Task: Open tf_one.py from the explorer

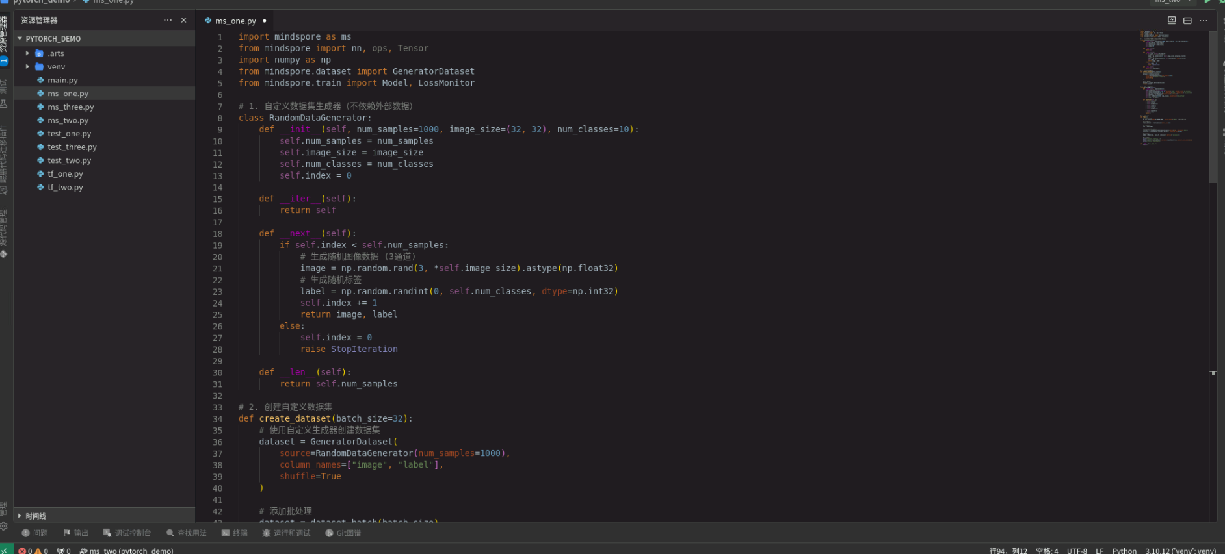Action: (x=65, y=174)
